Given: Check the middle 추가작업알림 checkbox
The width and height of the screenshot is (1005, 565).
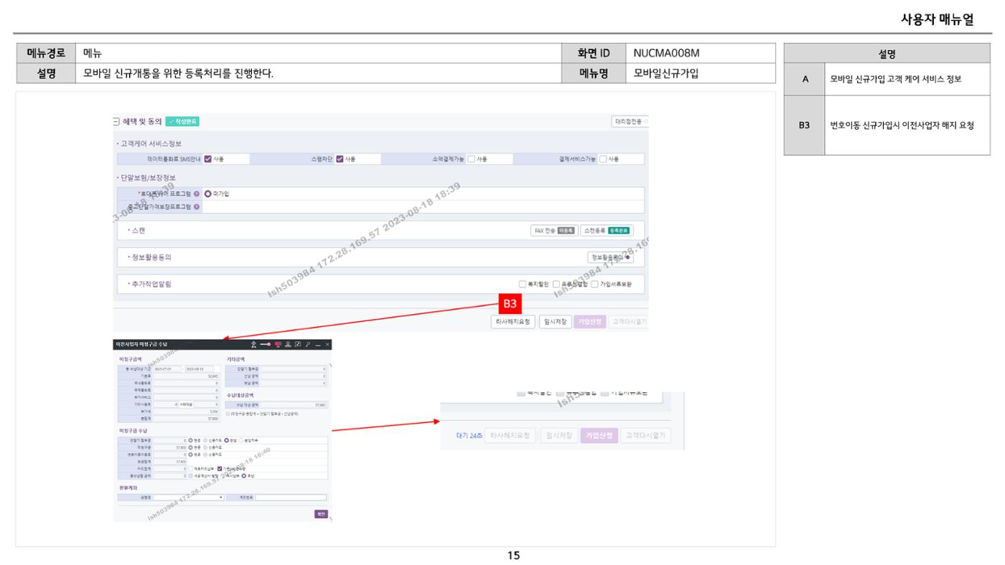Looking at the screenshot, I should tap(557, 284).
